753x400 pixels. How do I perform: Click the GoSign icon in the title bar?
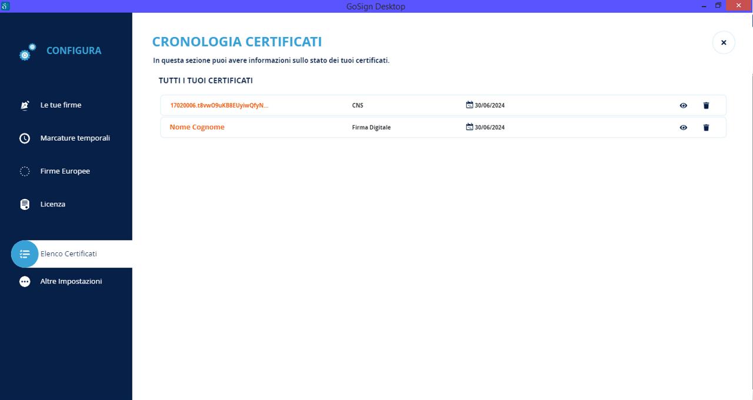coord(6,5)
